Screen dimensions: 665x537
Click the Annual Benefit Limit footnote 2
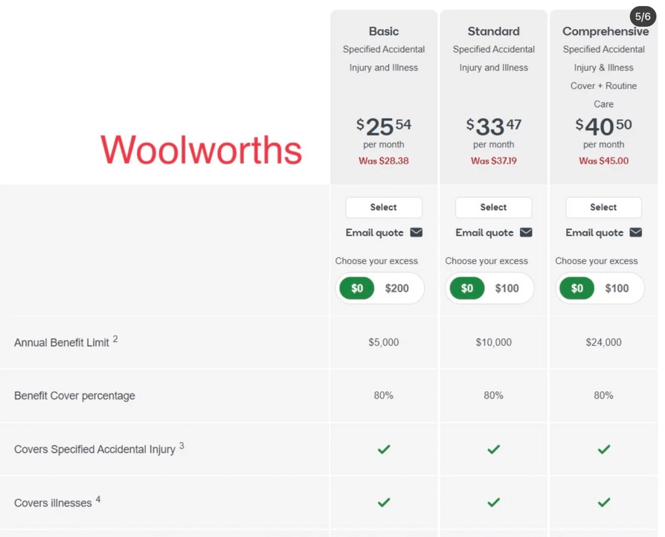[115, 339]
